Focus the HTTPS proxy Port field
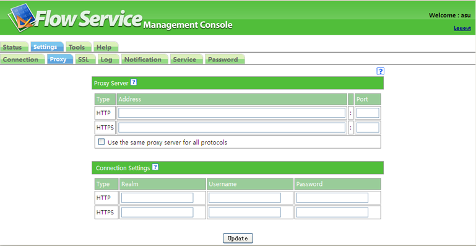The height and width of the screenshot is (246, 476). click(368, 128)
